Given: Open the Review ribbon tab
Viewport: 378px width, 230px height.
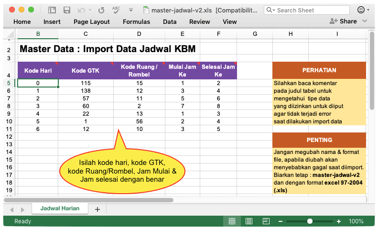Looking at the screenshot, I should [200, 22].
